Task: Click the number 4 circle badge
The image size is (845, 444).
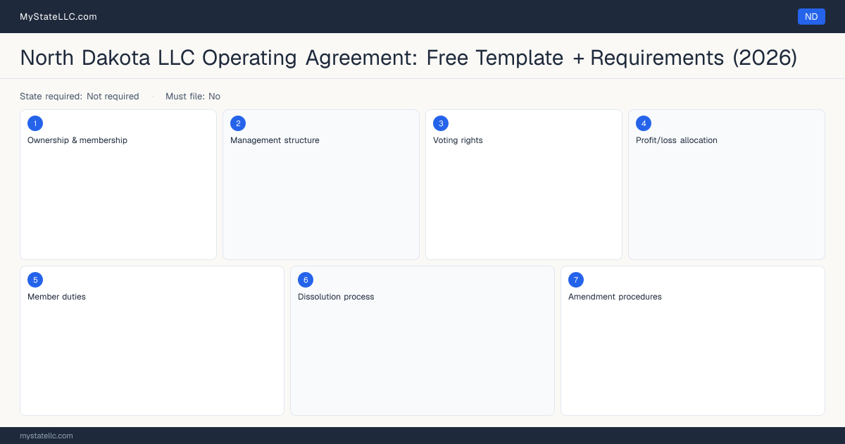Action: pos(644,123)
